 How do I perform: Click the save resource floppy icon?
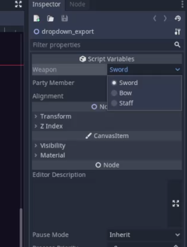(64, 18)
